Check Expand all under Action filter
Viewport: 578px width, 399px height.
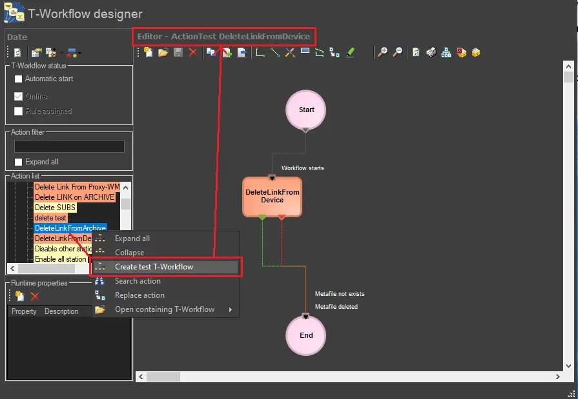19,162
